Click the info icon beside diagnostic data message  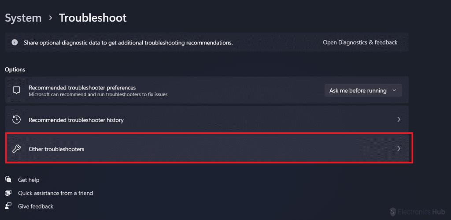[x=15, y=42]
